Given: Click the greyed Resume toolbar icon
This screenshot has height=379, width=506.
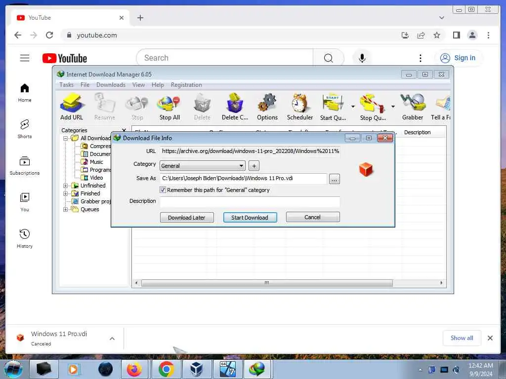Looking at the screenshot, I should pos(105,107).
